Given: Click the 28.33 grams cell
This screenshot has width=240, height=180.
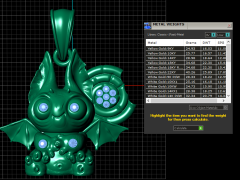Looking at the screenshot, I should click(192, 77).
